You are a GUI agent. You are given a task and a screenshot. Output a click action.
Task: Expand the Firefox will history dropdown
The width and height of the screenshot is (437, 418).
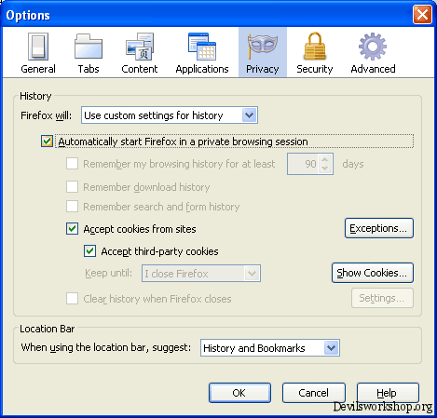pos(170,115)
